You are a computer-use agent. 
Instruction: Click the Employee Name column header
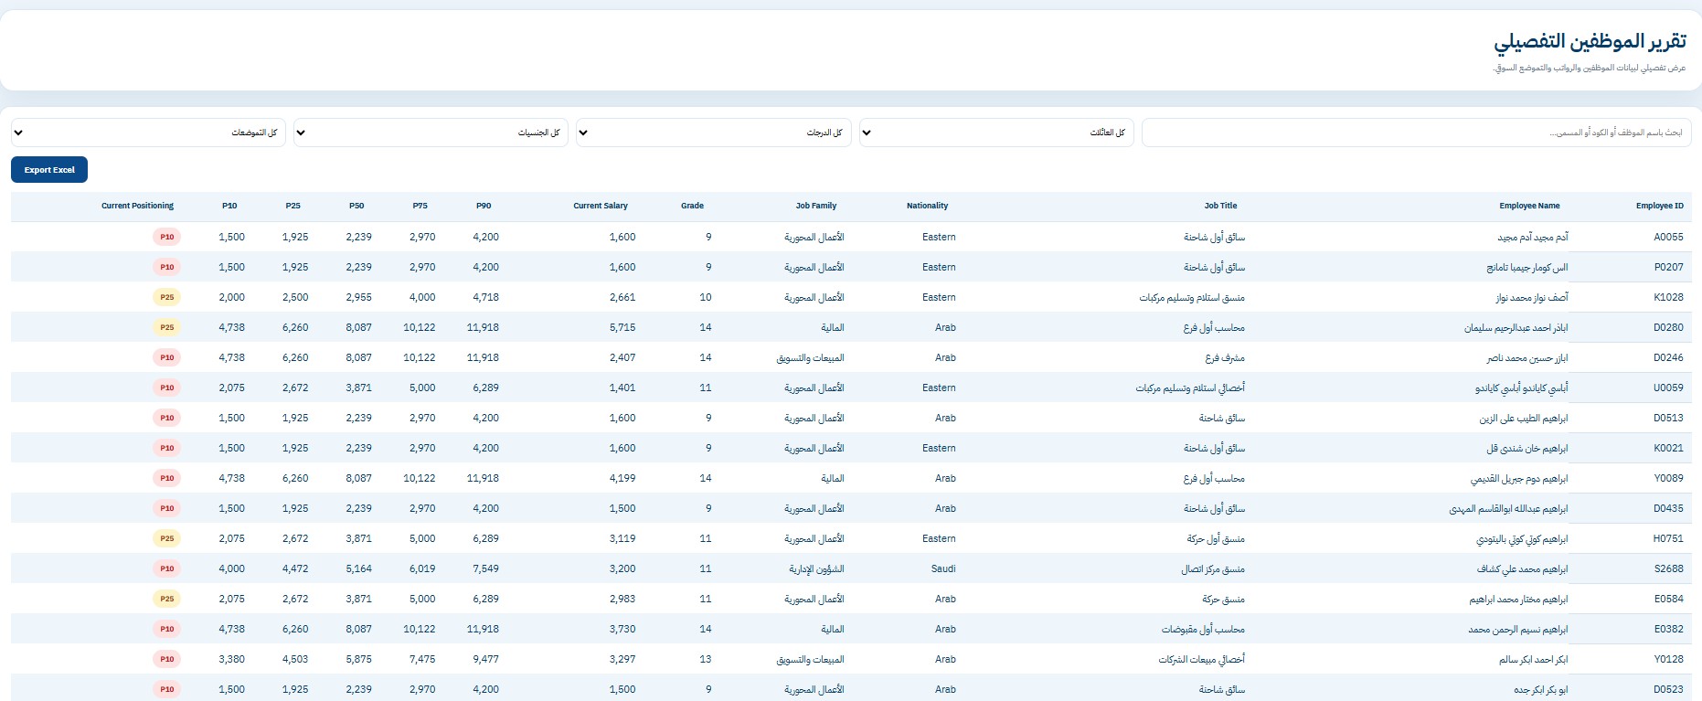pos(1529,206)
